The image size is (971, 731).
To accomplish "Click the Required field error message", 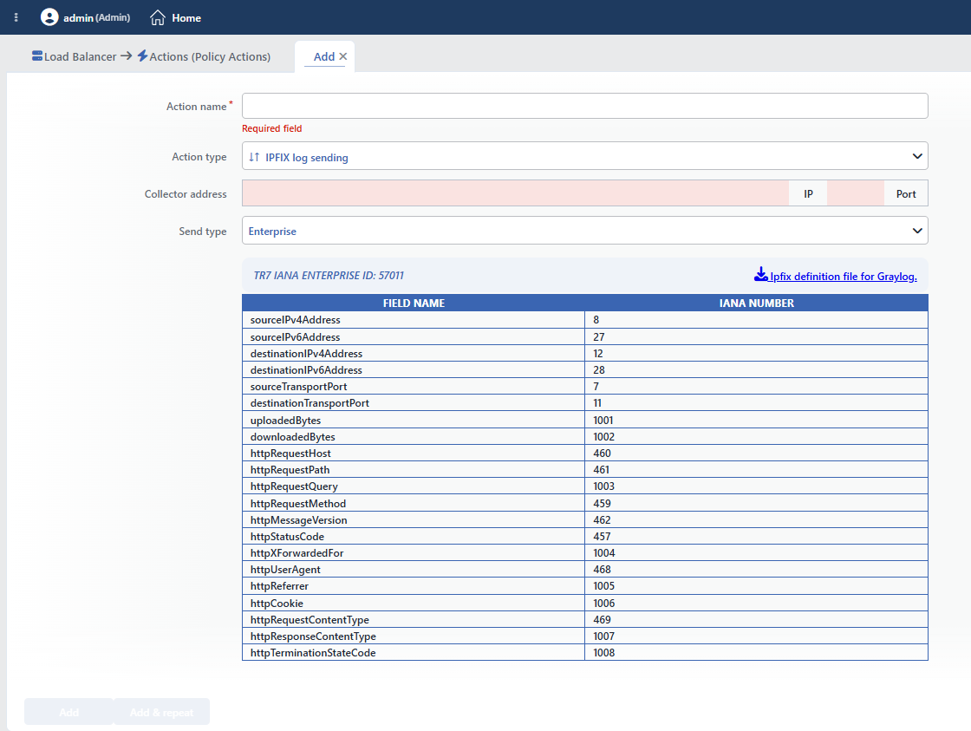I will tap(272, 128).
